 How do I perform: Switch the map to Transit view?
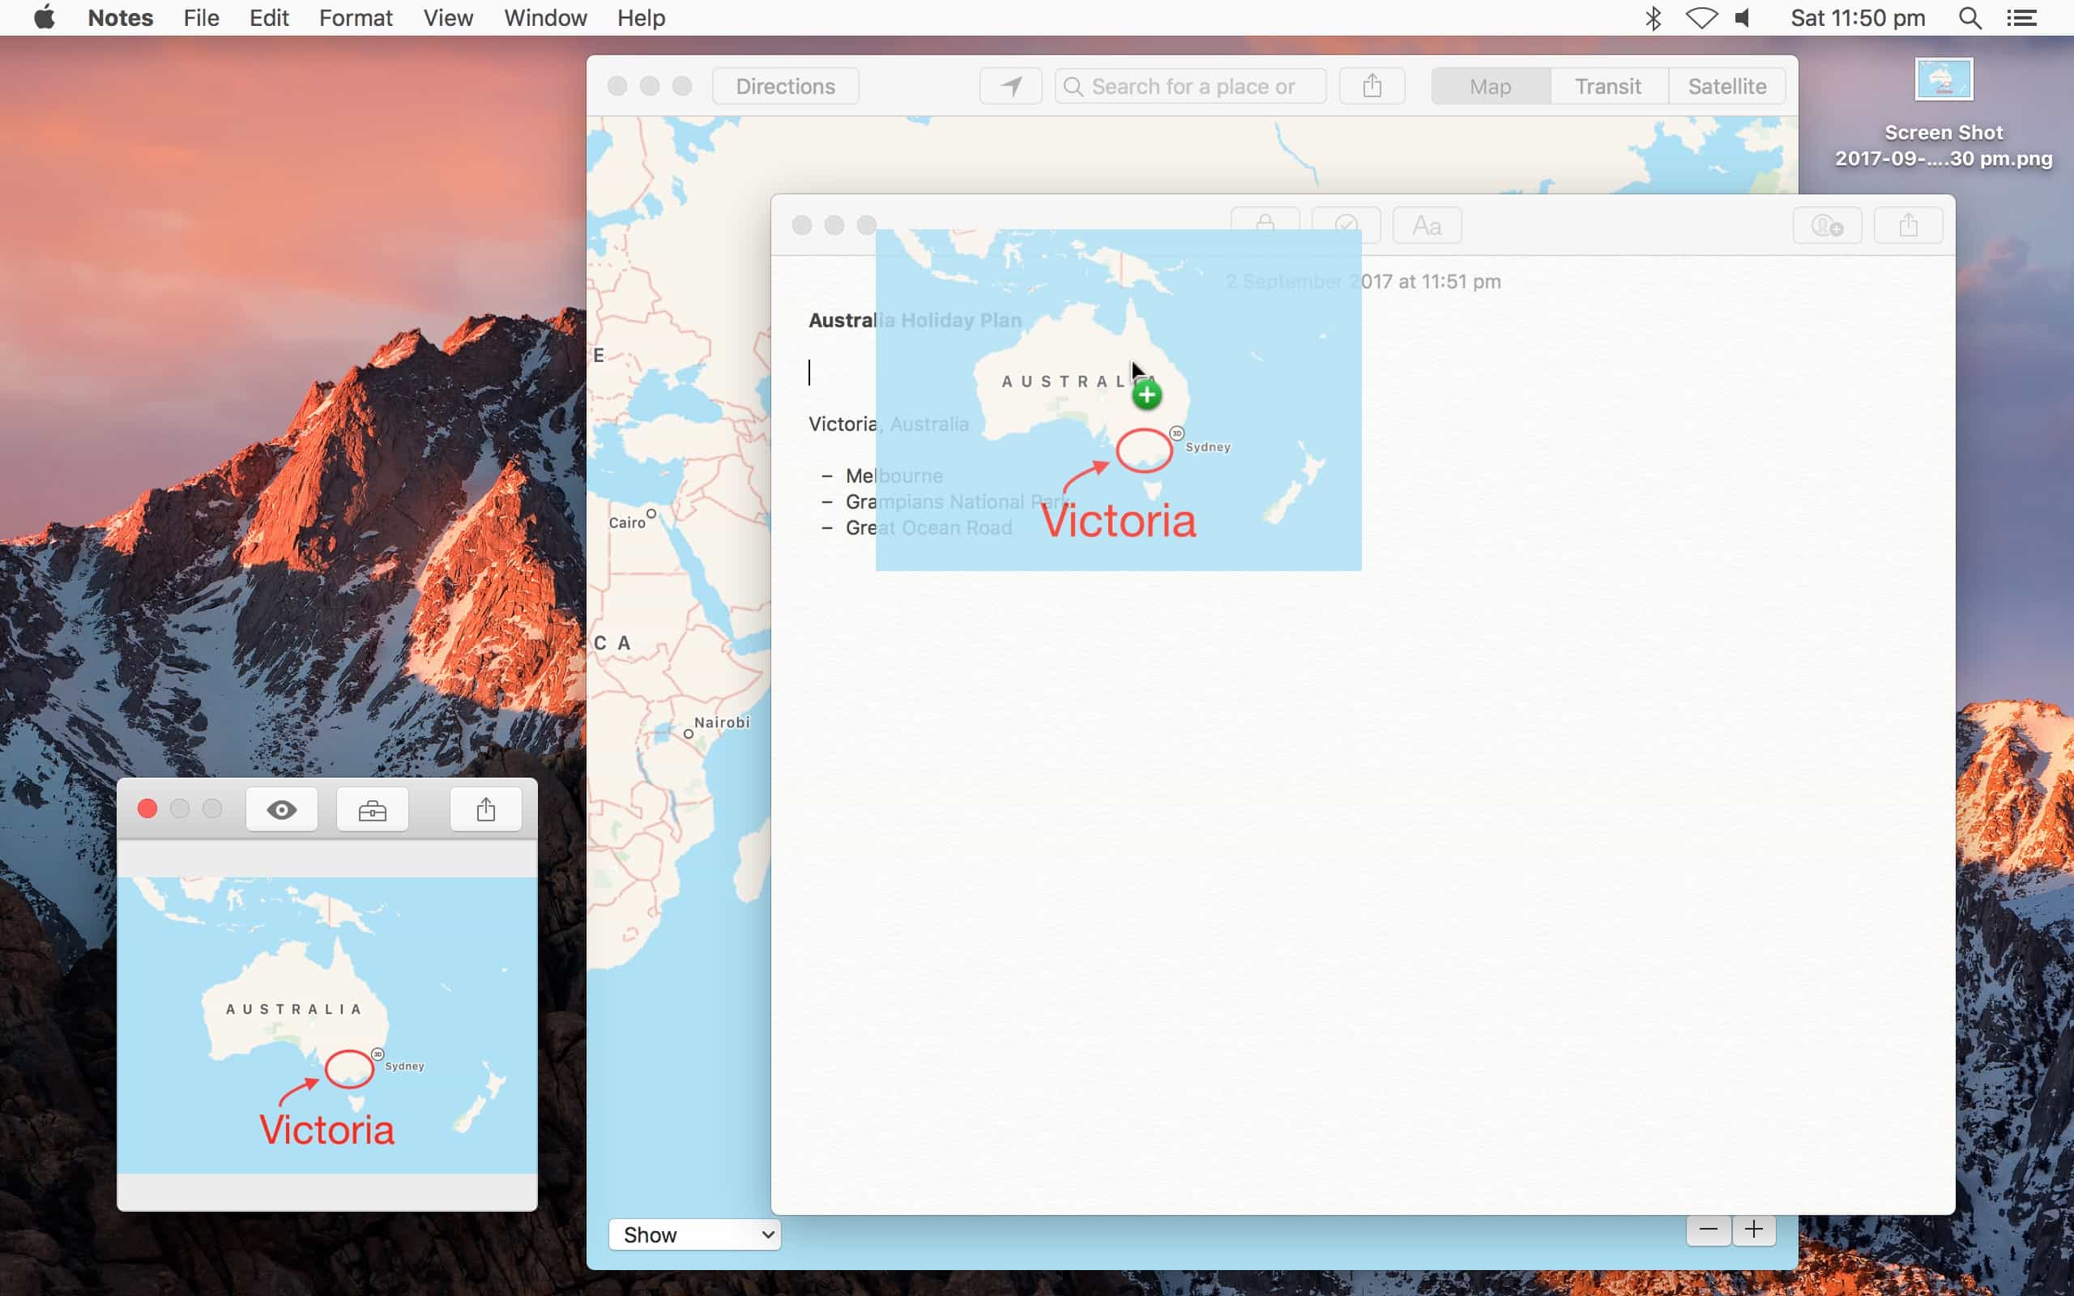pyautogui.click(x=1607, y=85)
